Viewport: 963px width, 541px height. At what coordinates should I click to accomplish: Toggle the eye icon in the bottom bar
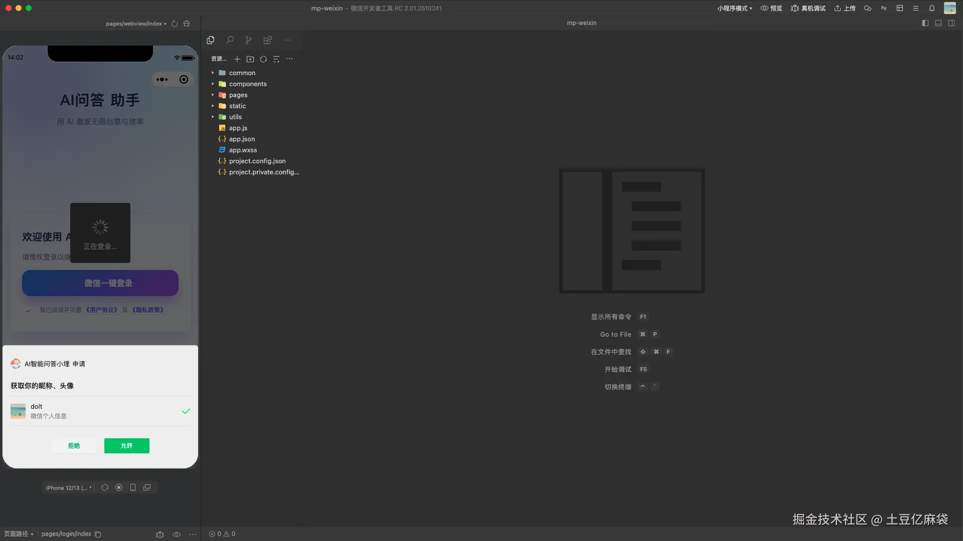click(177, 534)
